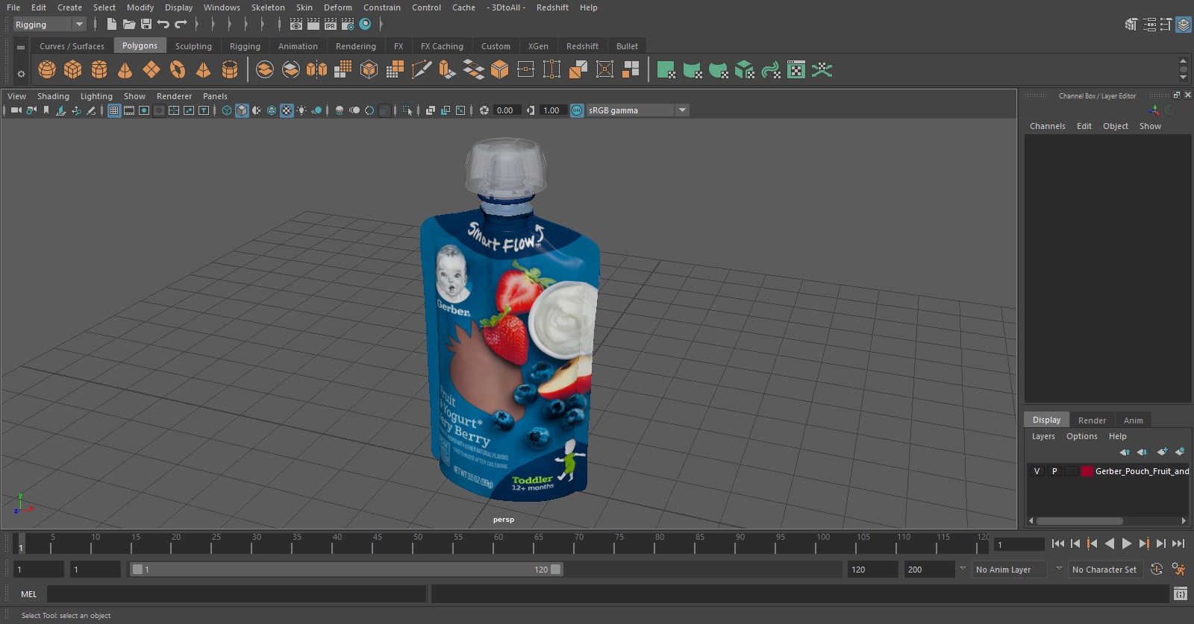Screen dimensions: 1194x624
Task: Click the UV editor checker window icon
Action: [796, 70]
